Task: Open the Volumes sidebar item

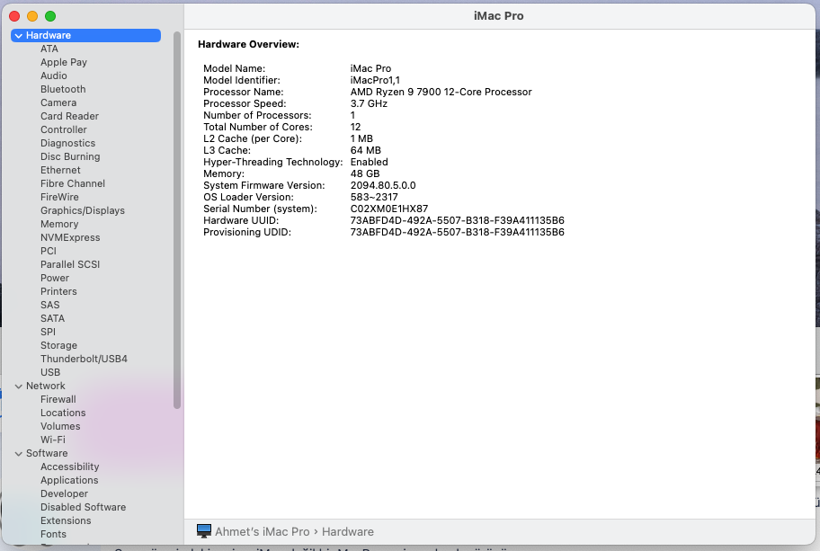Action: (60, 427)
